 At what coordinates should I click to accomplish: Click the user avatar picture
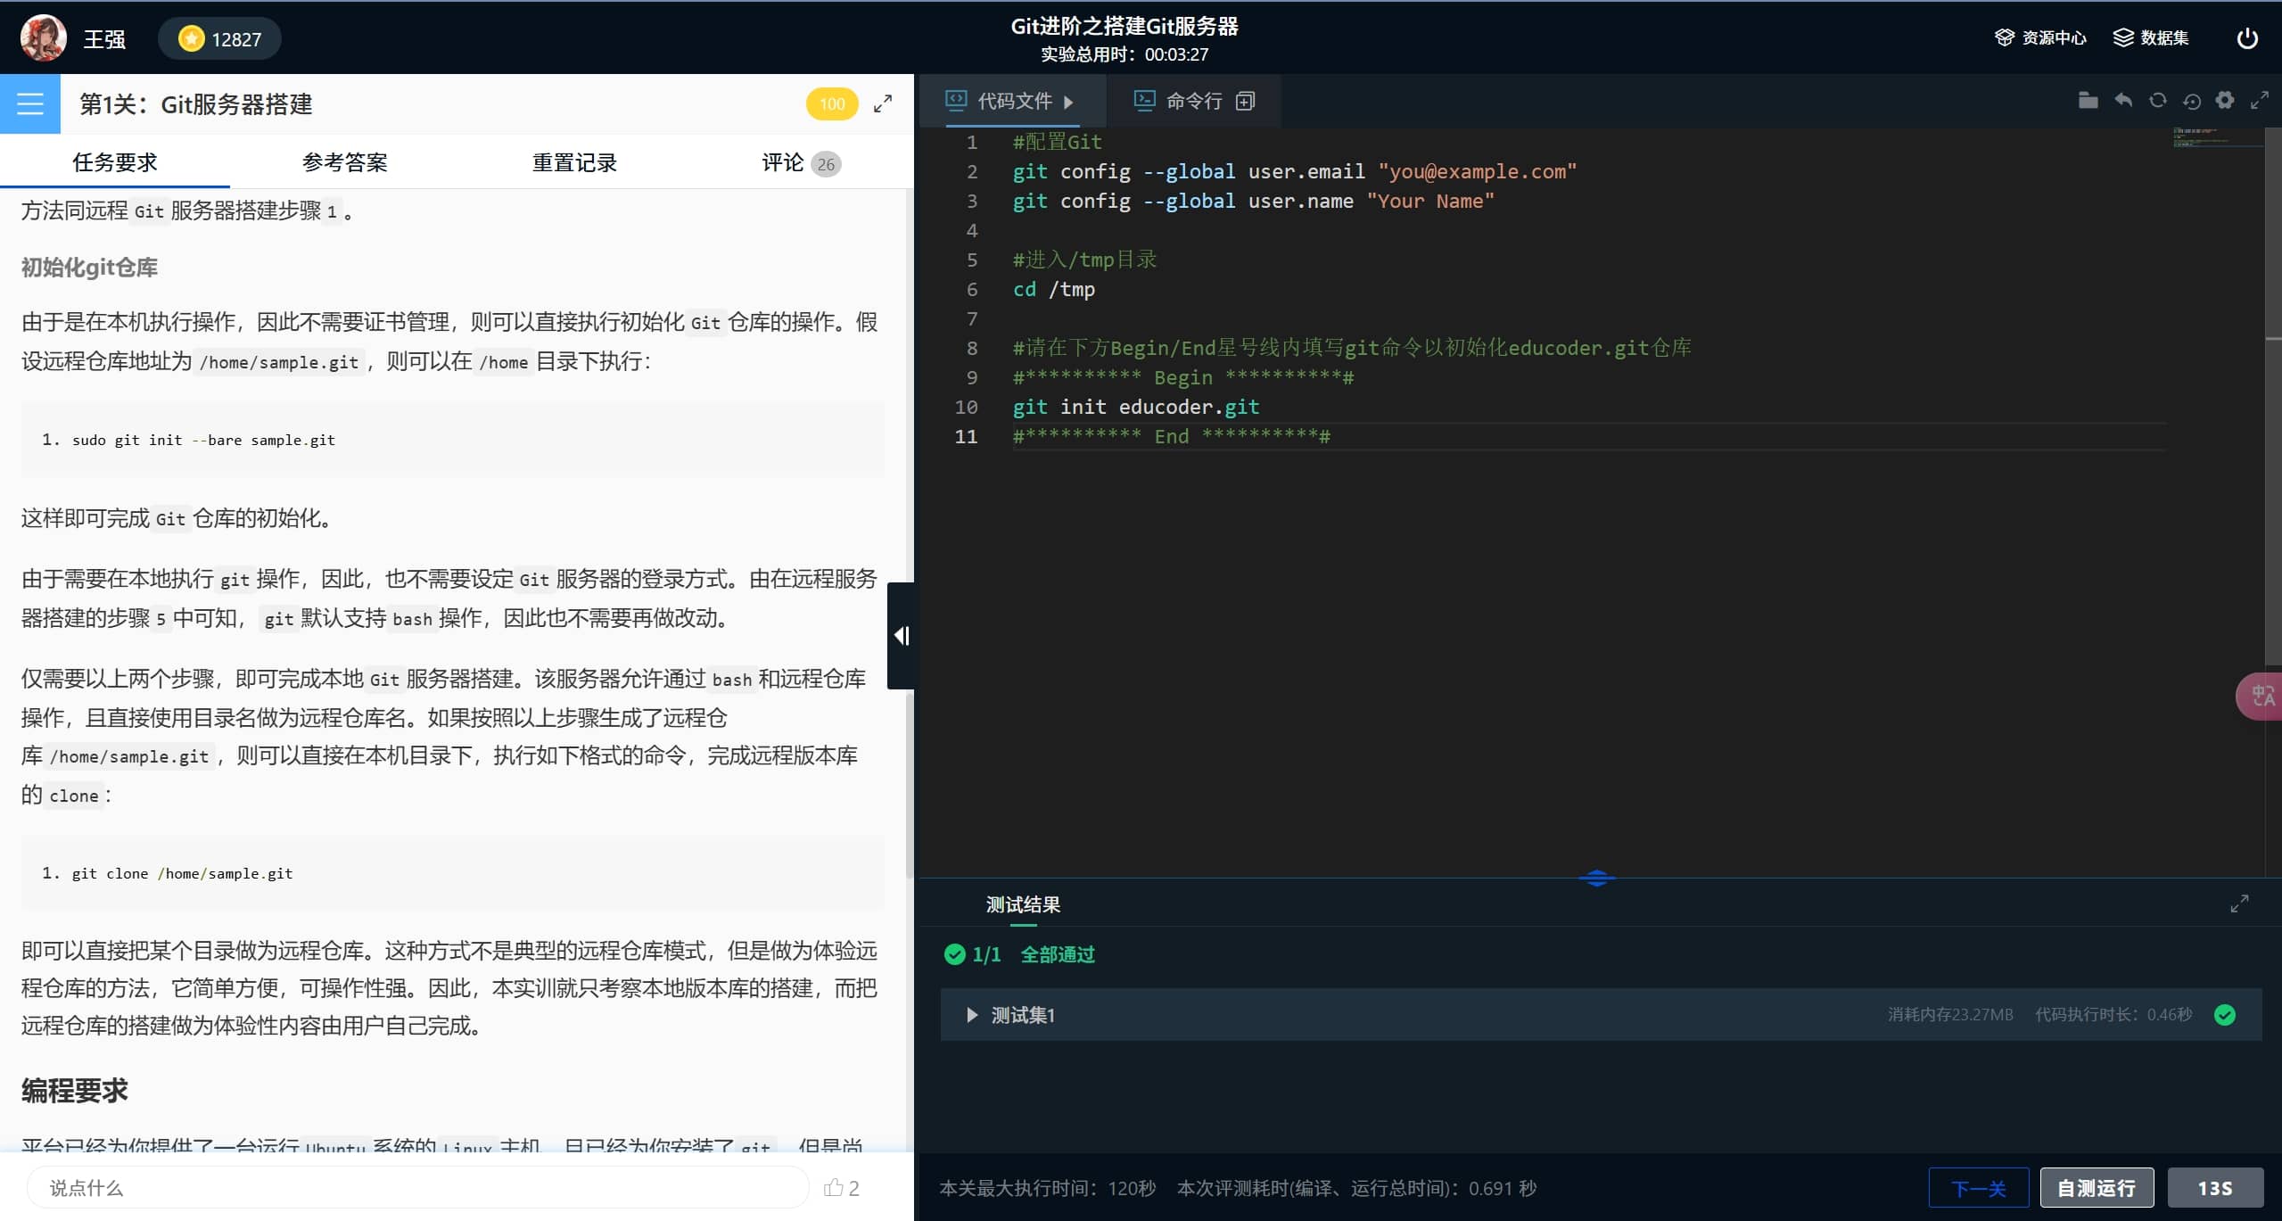coord(43,38)
